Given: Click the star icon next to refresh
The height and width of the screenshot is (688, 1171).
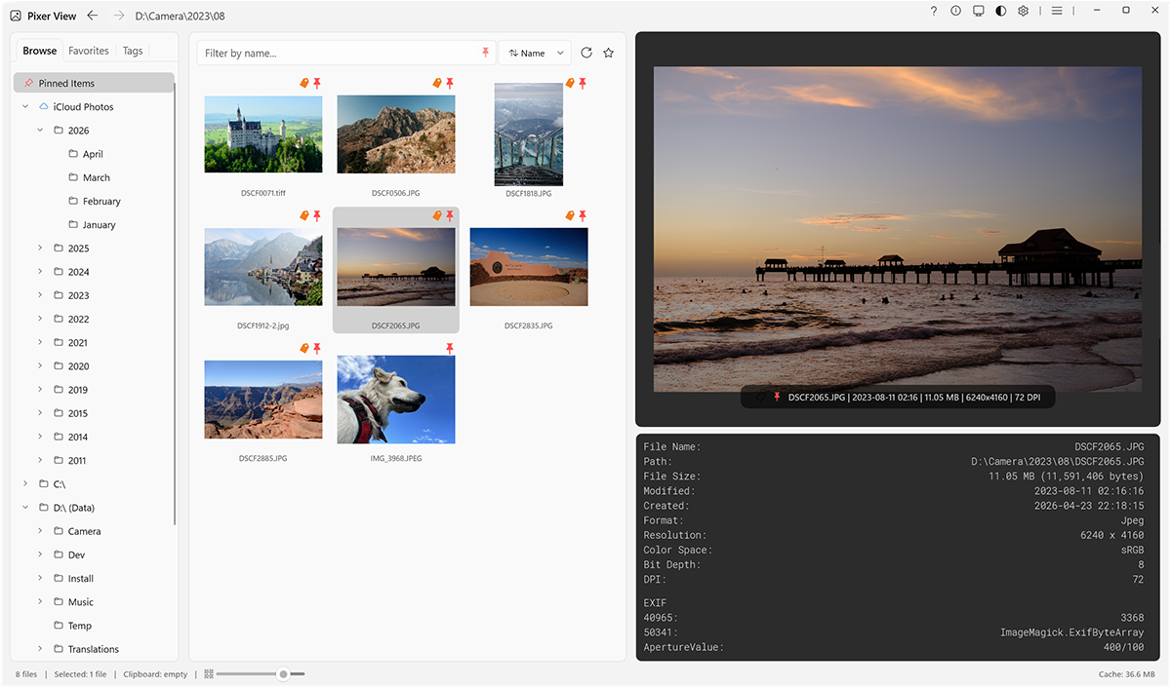Looking at the screenshot, I should click(x=608, y=53).
